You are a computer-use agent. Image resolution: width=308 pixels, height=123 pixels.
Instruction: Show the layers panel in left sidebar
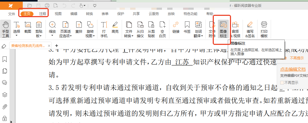point(4,94)
